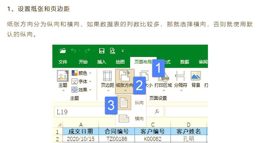261x143 pixels.
Task: Select row 2 header
Action: pos(57,139)
